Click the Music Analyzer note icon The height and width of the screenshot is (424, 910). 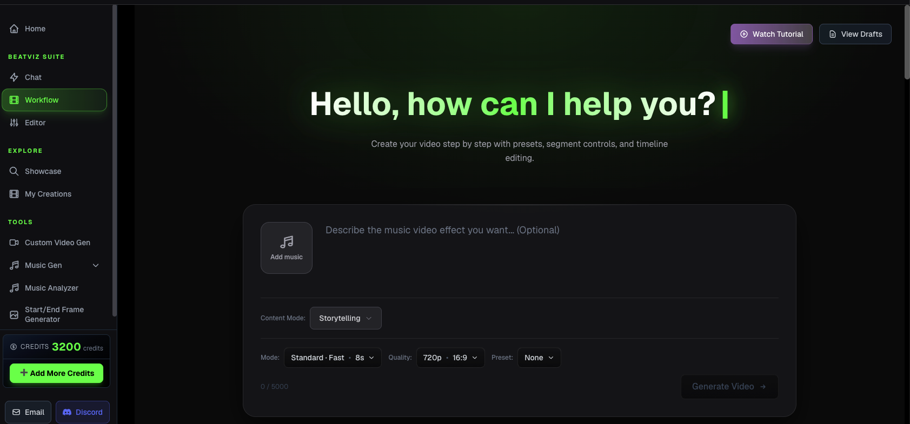pyautogui.click(x=14, y=288)
